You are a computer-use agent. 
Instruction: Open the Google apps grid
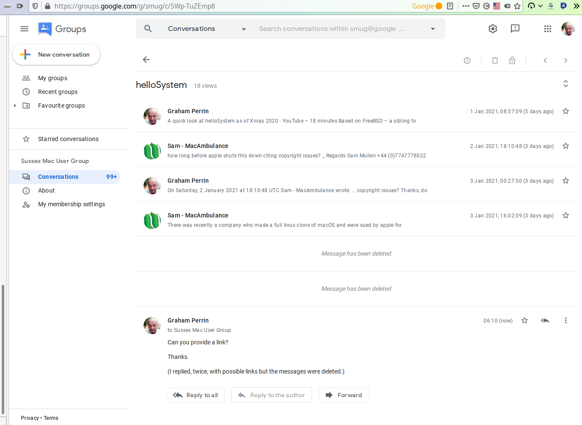pyautogui.click(x=547, y=29)
